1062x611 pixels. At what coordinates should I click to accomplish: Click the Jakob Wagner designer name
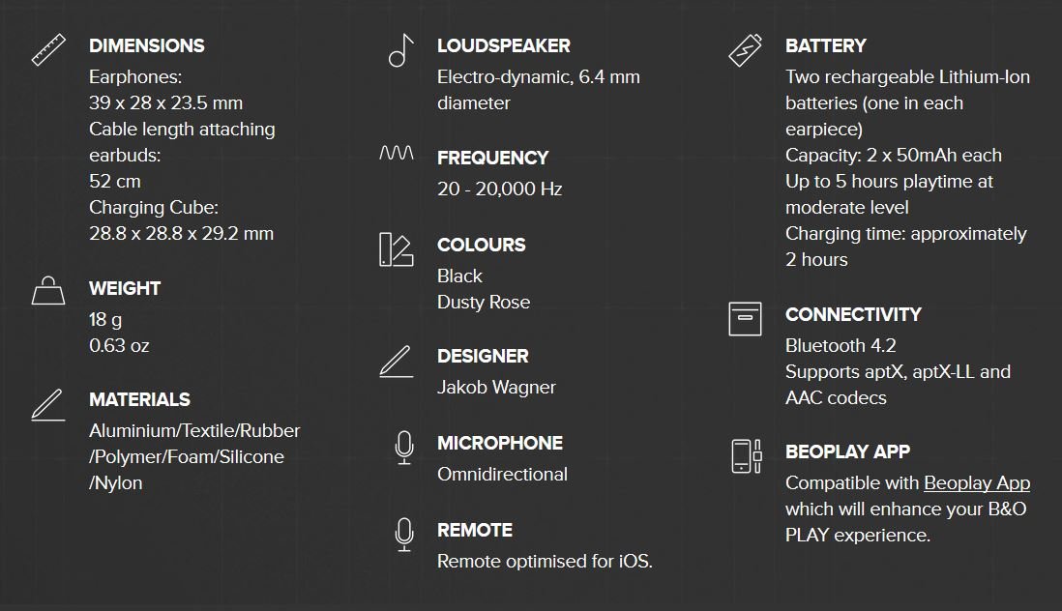tap(496, 387)
